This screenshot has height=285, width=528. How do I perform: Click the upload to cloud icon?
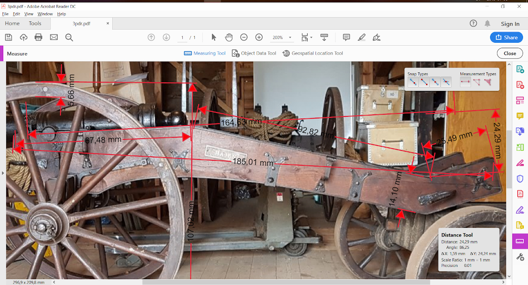(x=24, y=37)
